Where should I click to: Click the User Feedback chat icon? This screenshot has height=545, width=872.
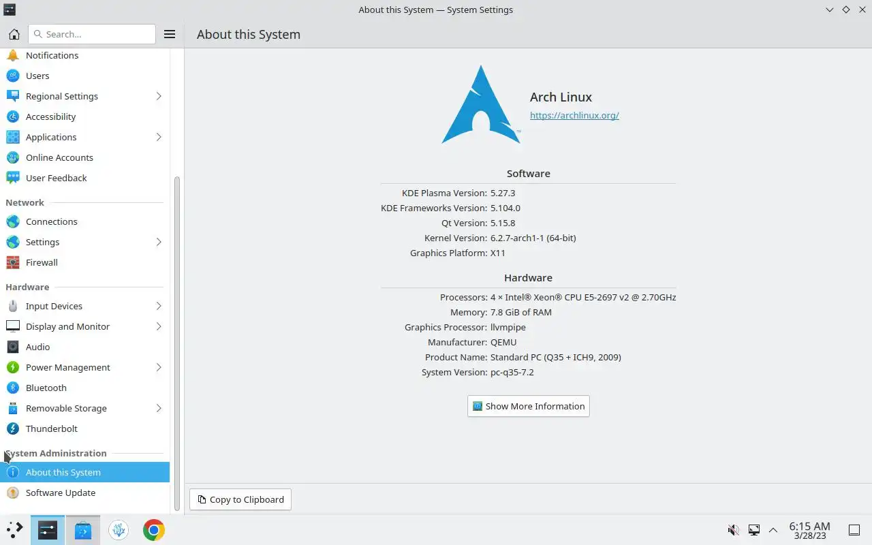(x=12, y=178)
